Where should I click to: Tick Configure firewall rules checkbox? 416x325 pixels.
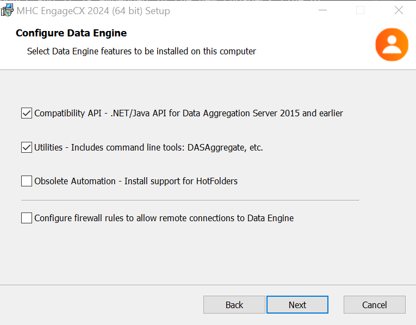(x=27, y=218)
